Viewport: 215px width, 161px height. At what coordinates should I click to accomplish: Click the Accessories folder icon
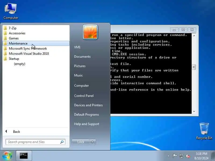point(5,33)
